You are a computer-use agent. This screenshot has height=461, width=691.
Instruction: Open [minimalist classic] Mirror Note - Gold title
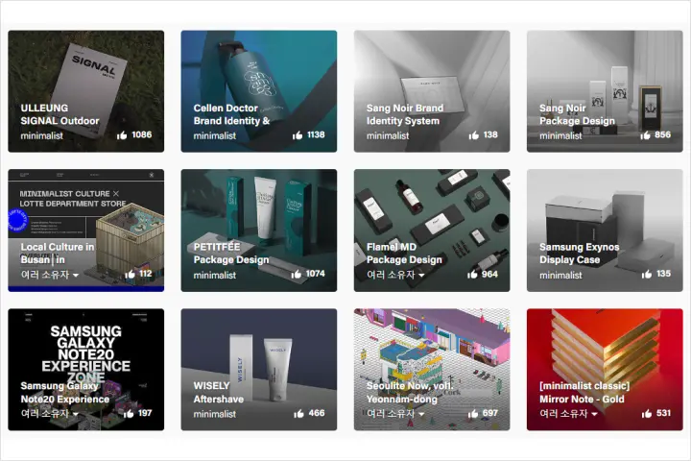(584, 392)
